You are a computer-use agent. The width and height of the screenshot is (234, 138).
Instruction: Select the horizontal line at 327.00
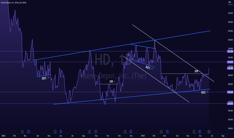pos(113,51)
